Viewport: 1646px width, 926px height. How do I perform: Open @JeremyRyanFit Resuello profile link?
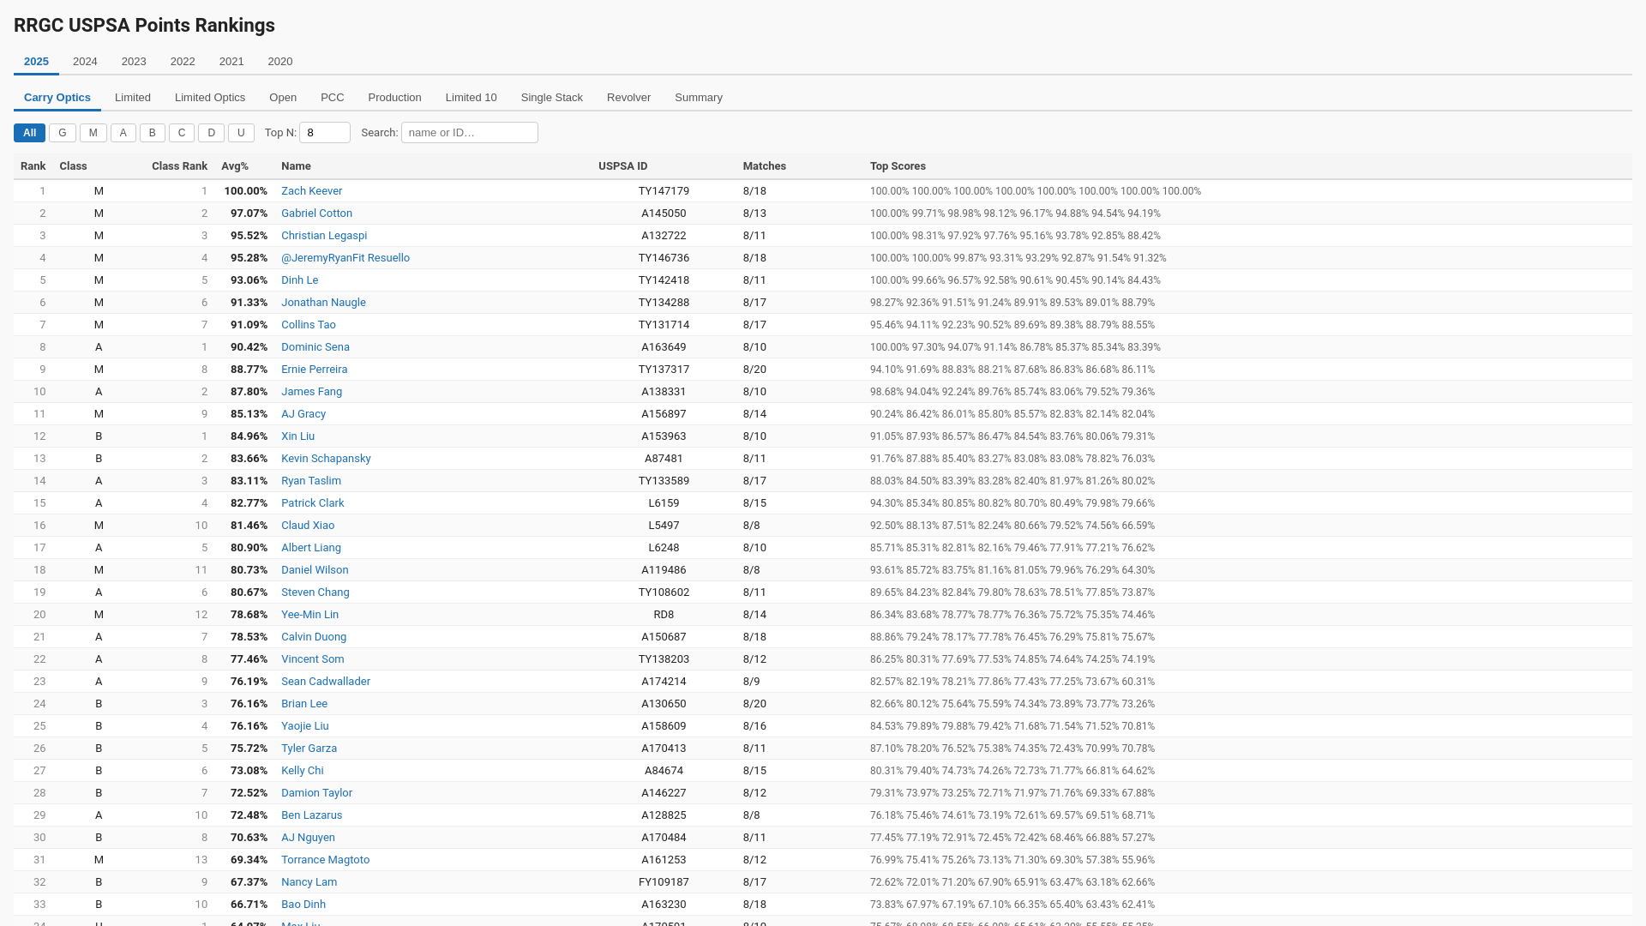click(345, 258)
